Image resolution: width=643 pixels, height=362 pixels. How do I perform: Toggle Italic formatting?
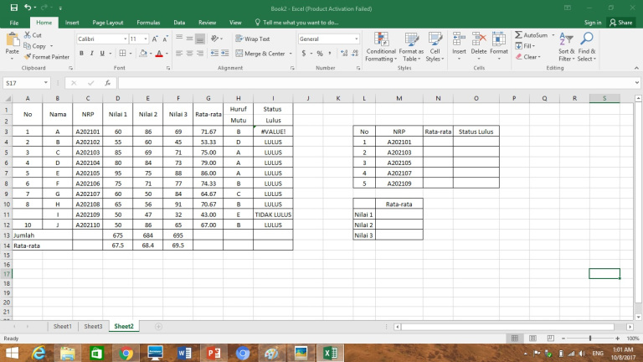coord(93,54)
